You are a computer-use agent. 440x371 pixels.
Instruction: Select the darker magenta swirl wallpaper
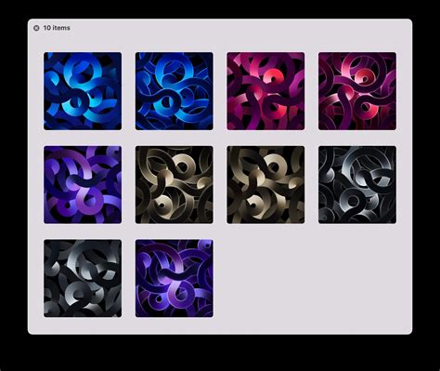(357, 91)
